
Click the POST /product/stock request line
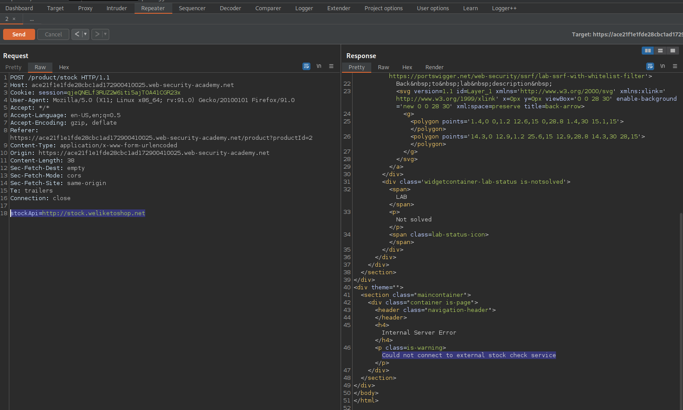click(x=60, y=78)
